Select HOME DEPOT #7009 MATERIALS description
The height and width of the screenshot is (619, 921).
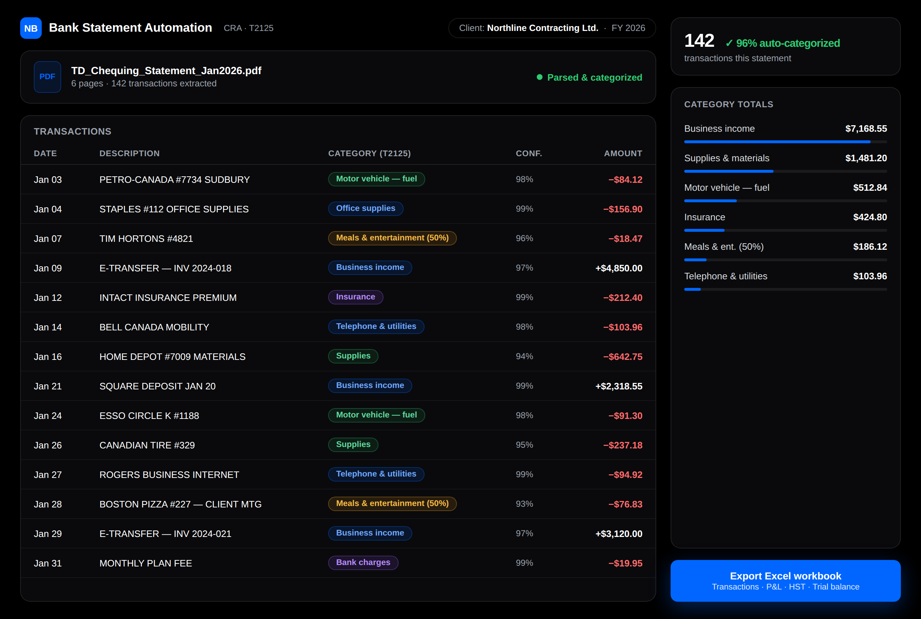(x=172, y=357)
